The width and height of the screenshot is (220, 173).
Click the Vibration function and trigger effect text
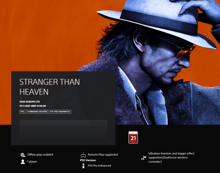(x=171, y=157)
